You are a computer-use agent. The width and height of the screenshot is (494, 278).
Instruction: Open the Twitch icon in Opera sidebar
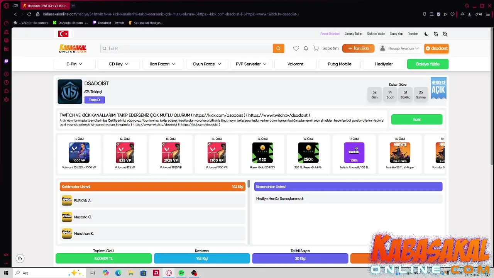[x=6, y=61]
